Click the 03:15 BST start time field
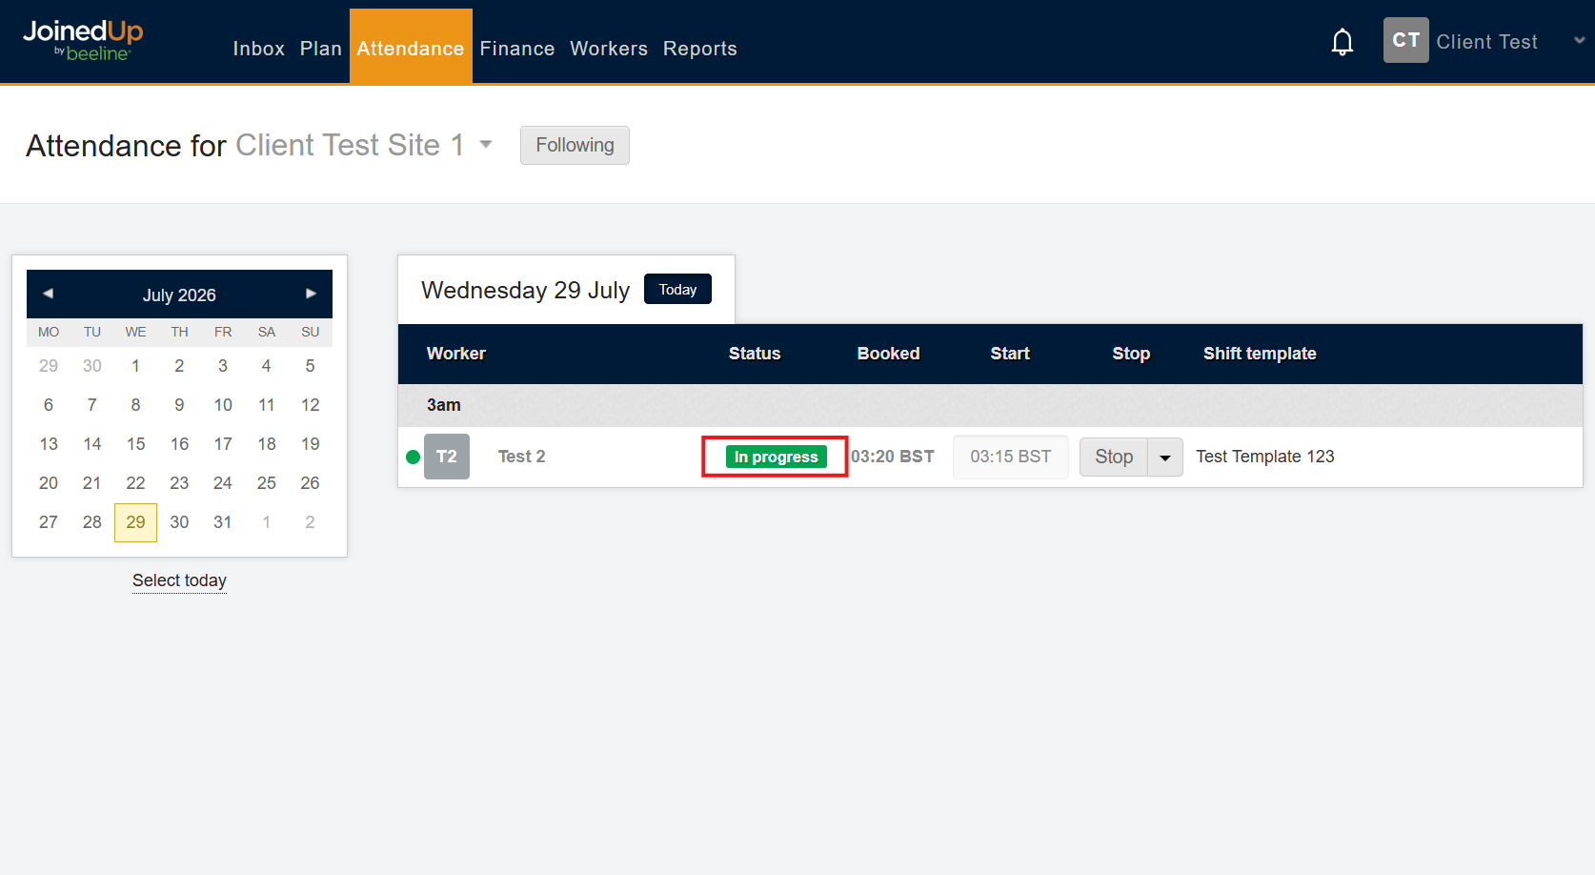The width and height of the screenshot is (1595, 875). tap(1011, 457)
